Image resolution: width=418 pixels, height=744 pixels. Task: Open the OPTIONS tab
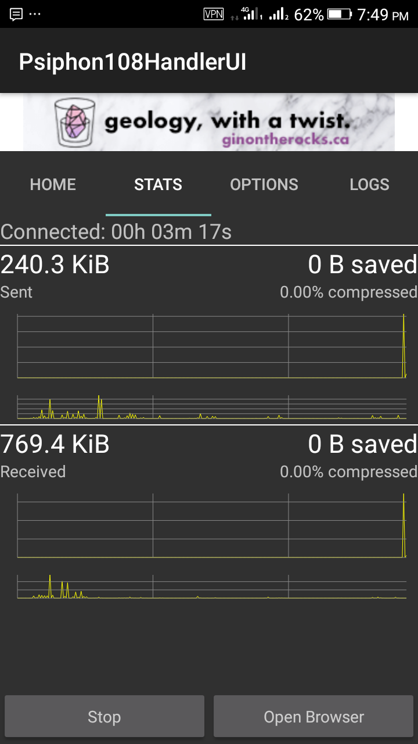click(x=264, y=184)
